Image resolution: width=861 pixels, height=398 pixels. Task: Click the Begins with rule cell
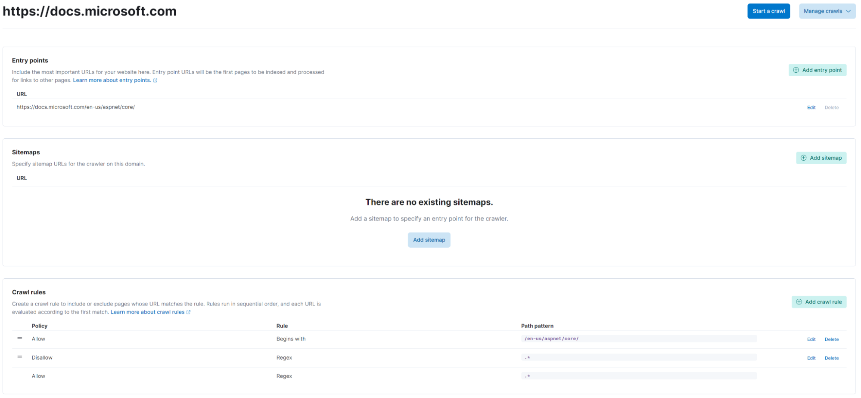pos(291,339)
